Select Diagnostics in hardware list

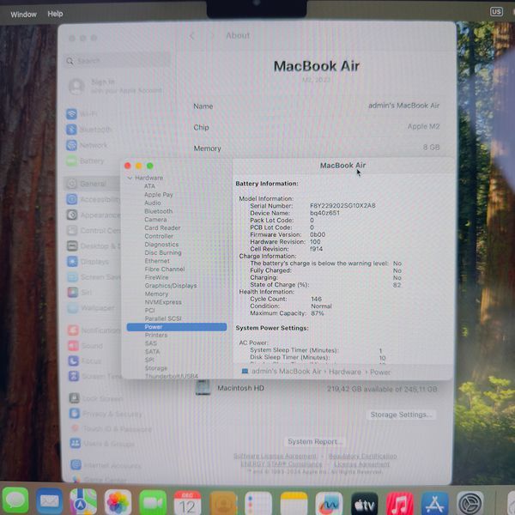tap(161, 245)
